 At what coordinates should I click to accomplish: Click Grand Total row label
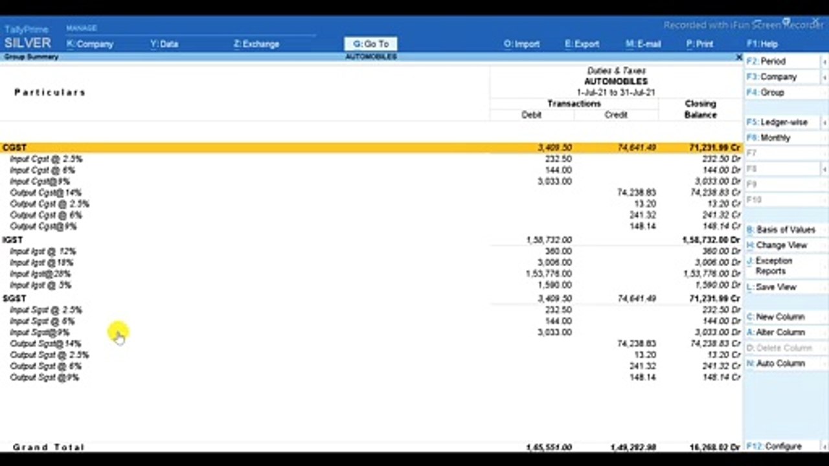(x=49, y=447)
